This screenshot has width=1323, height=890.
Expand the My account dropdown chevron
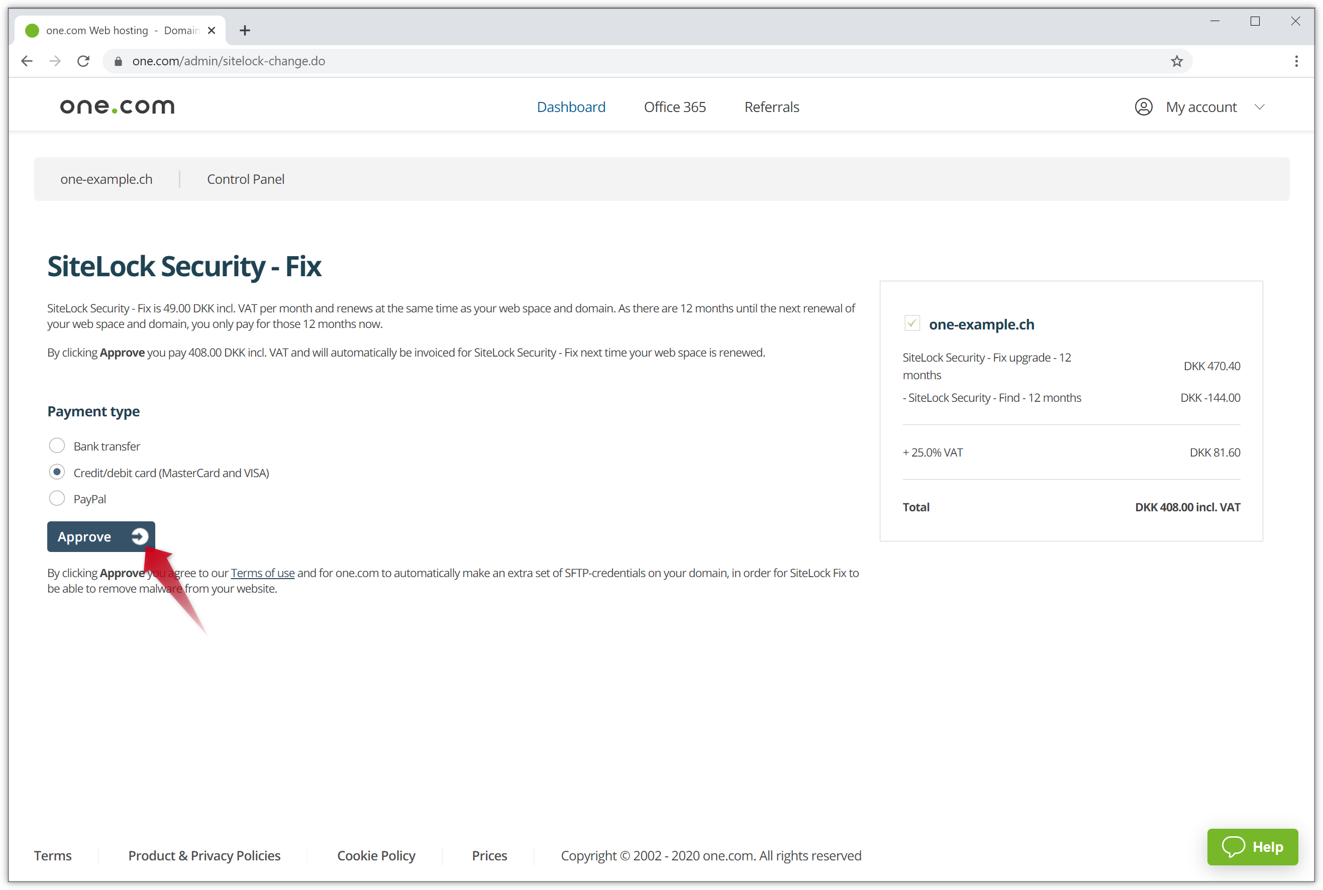pos(1259,106)
